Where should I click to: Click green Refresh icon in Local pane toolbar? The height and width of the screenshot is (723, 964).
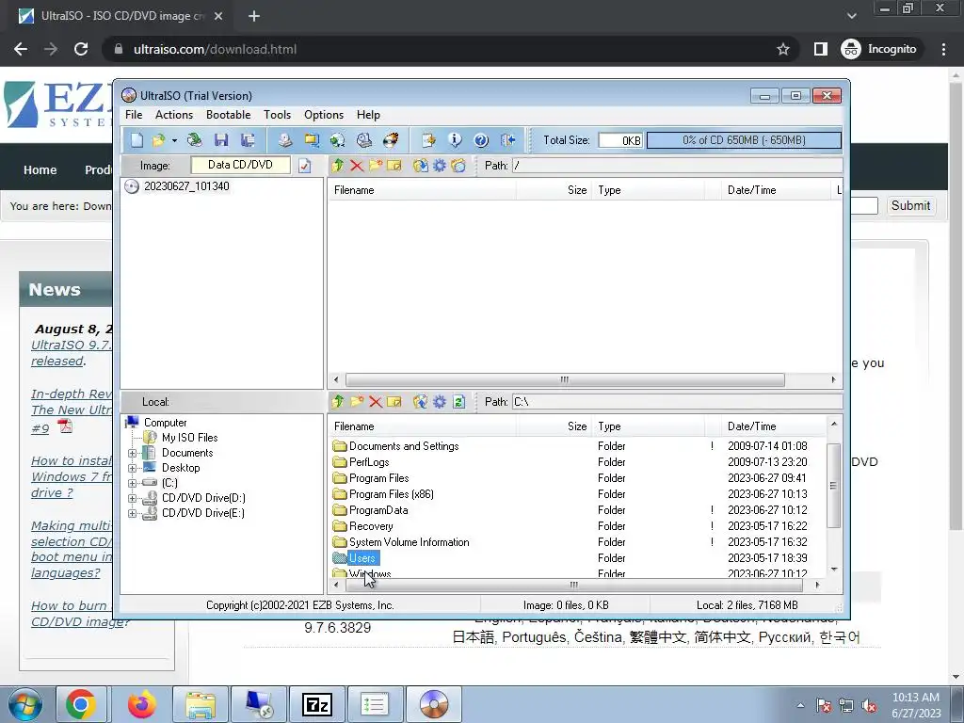click(x=458, y=401)
